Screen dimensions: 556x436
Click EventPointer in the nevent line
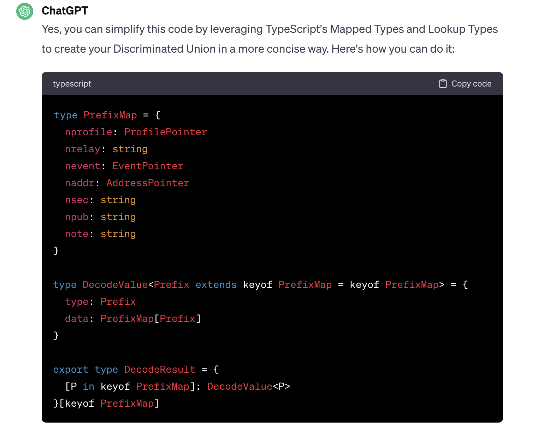pos(148,166)
